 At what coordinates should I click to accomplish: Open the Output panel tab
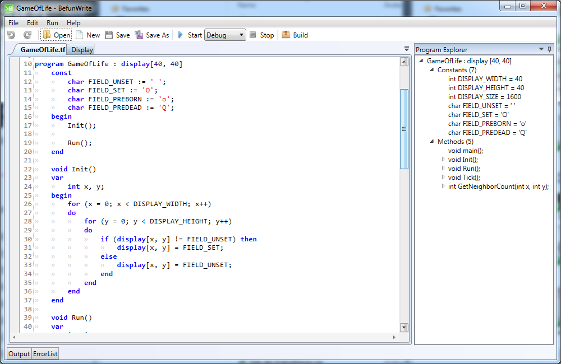coord(19,354)
